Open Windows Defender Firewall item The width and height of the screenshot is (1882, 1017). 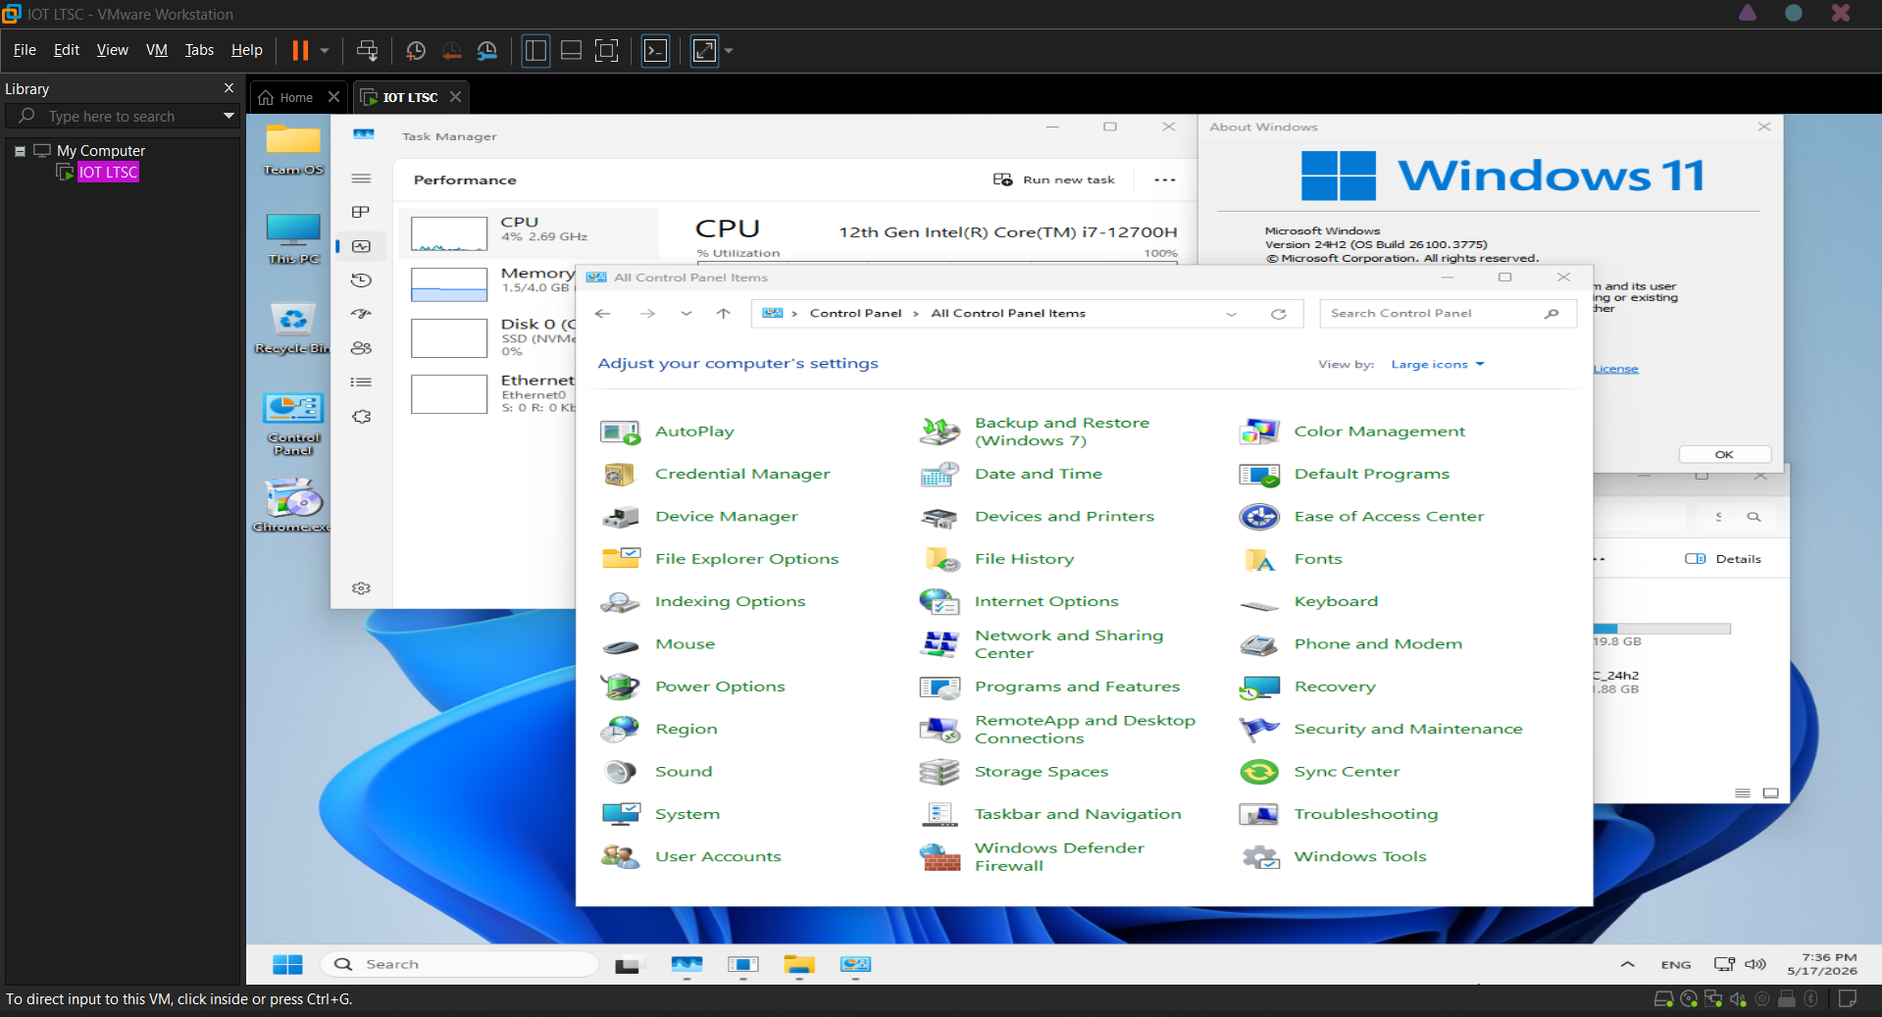tap(1059, 856)
